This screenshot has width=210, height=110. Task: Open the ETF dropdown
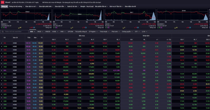(x=137, y=32)
